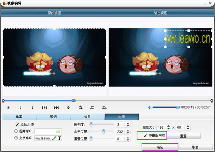This screenshot has height=152, width=215.
Task: Browse for image watermark folder icon
Action: tap(58, 131)
